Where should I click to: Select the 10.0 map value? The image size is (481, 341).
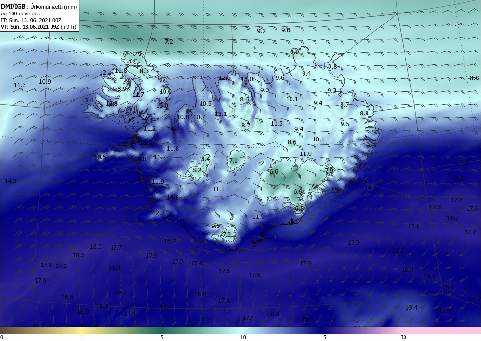(165, 91)
